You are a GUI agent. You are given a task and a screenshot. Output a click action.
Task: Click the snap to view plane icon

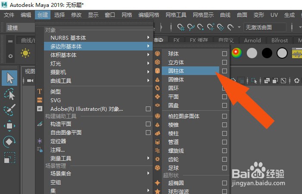[220, 27]
